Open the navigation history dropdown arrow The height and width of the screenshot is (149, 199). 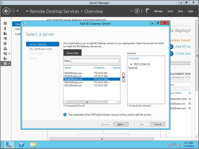tap(18, 11)
